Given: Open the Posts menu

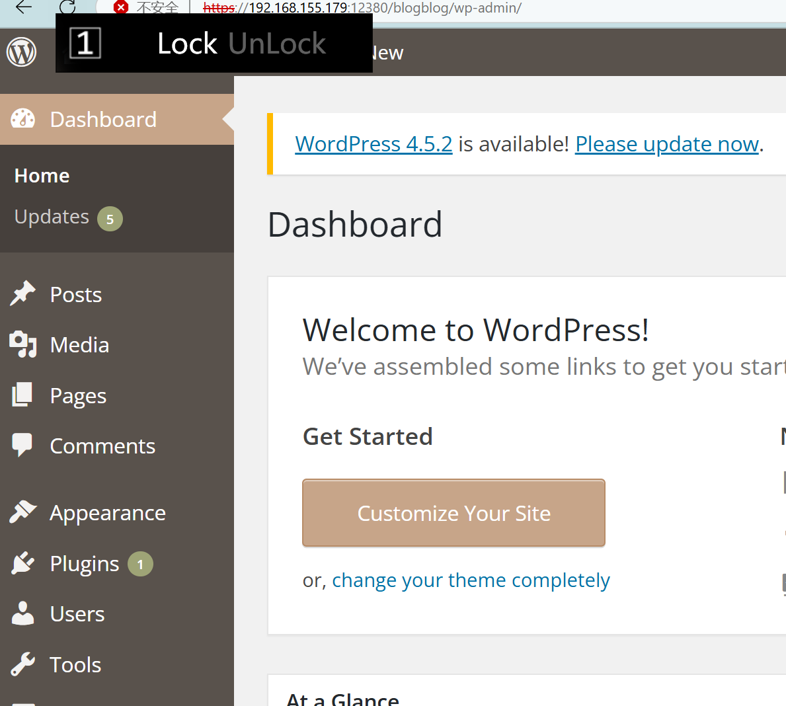Looking at the screenshot, I should pos(117,294).
